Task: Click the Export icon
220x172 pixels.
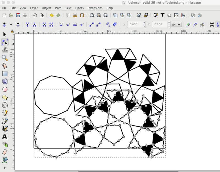Action: [42, 15]
